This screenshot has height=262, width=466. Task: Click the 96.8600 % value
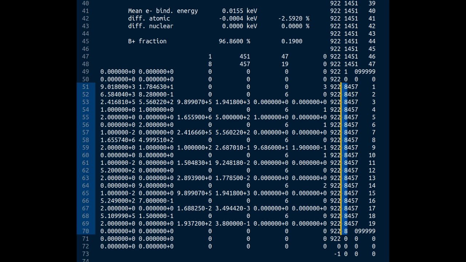pyautogui.click(x=234, y=41)
